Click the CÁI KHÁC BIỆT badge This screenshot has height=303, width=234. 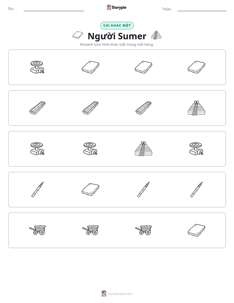[x=117, y=26]
